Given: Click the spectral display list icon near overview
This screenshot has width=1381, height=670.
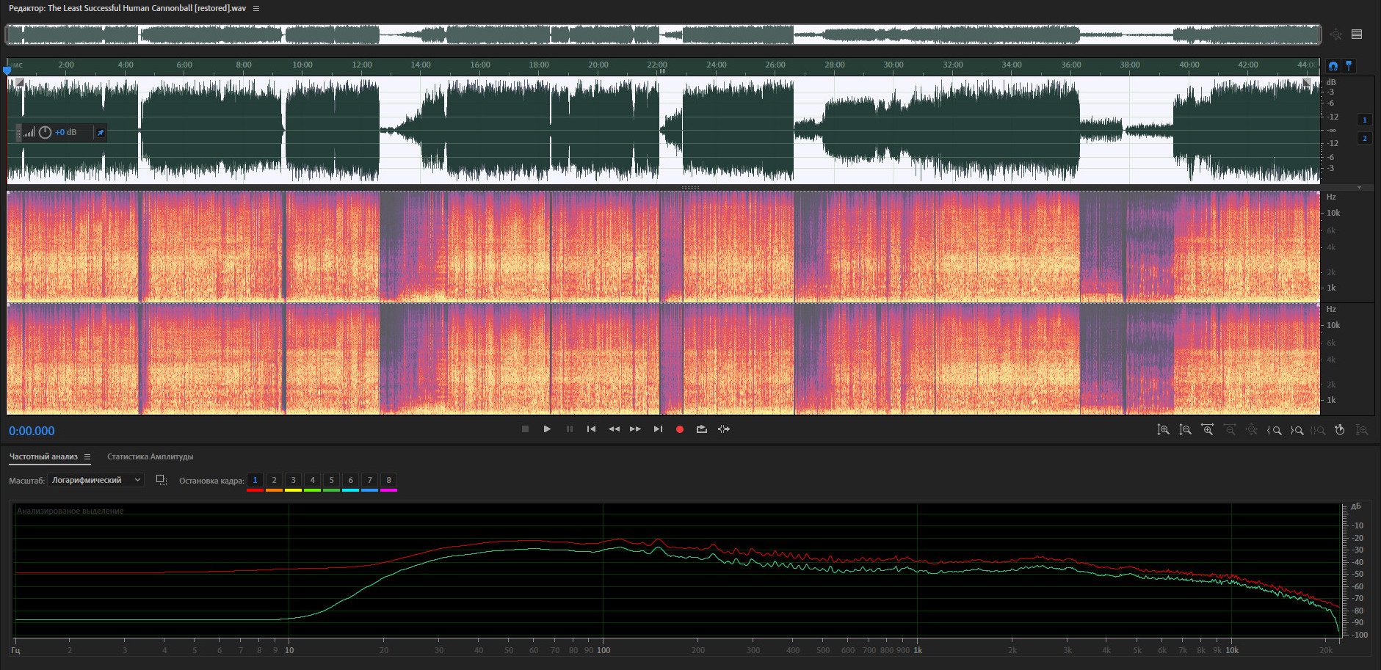Looking at the screenshot, I should (1357, 34).
